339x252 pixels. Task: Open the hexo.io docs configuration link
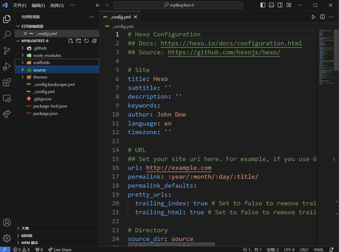tap(231, 43)
